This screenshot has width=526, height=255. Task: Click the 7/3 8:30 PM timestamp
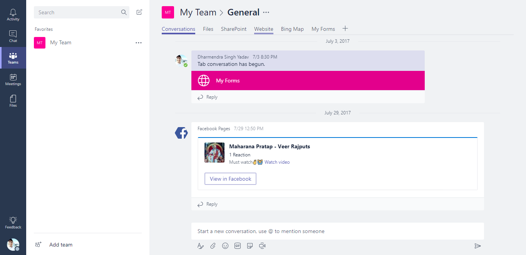265,57
